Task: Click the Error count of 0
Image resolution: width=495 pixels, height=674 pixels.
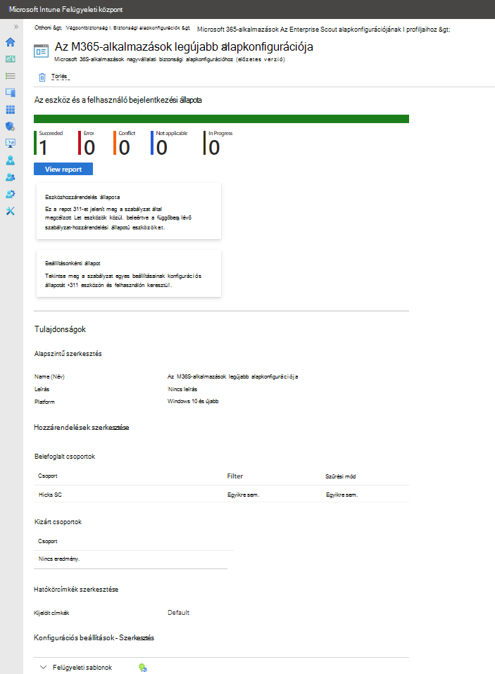Action: 89,148
